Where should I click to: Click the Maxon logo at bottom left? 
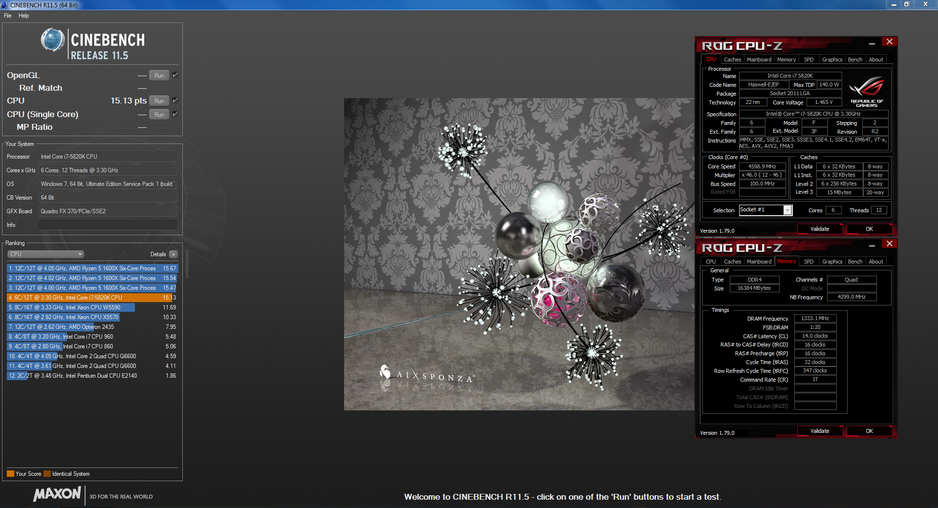57,494
